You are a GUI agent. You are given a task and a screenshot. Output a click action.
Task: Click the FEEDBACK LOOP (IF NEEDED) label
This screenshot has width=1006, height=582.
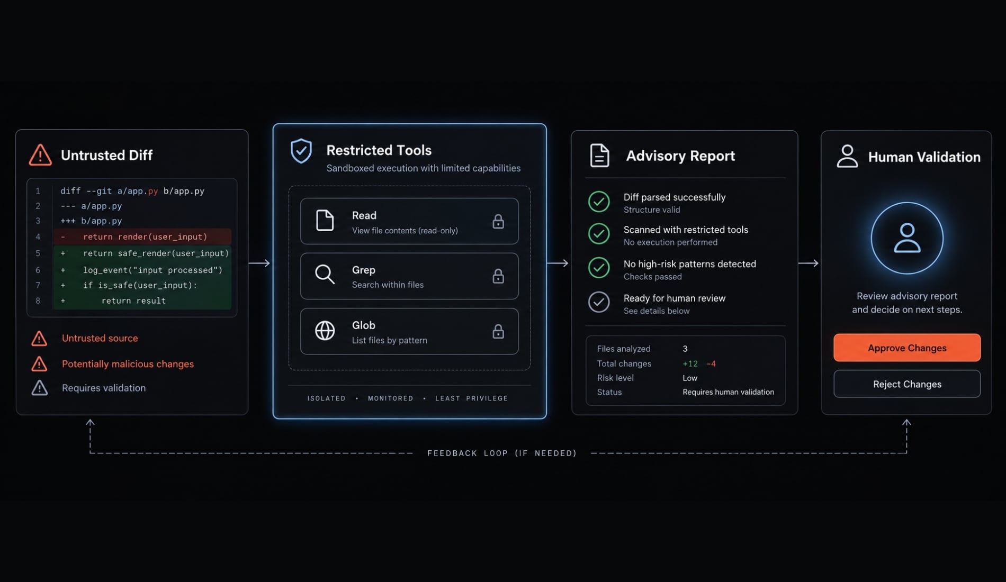click(x=502, y=453)
